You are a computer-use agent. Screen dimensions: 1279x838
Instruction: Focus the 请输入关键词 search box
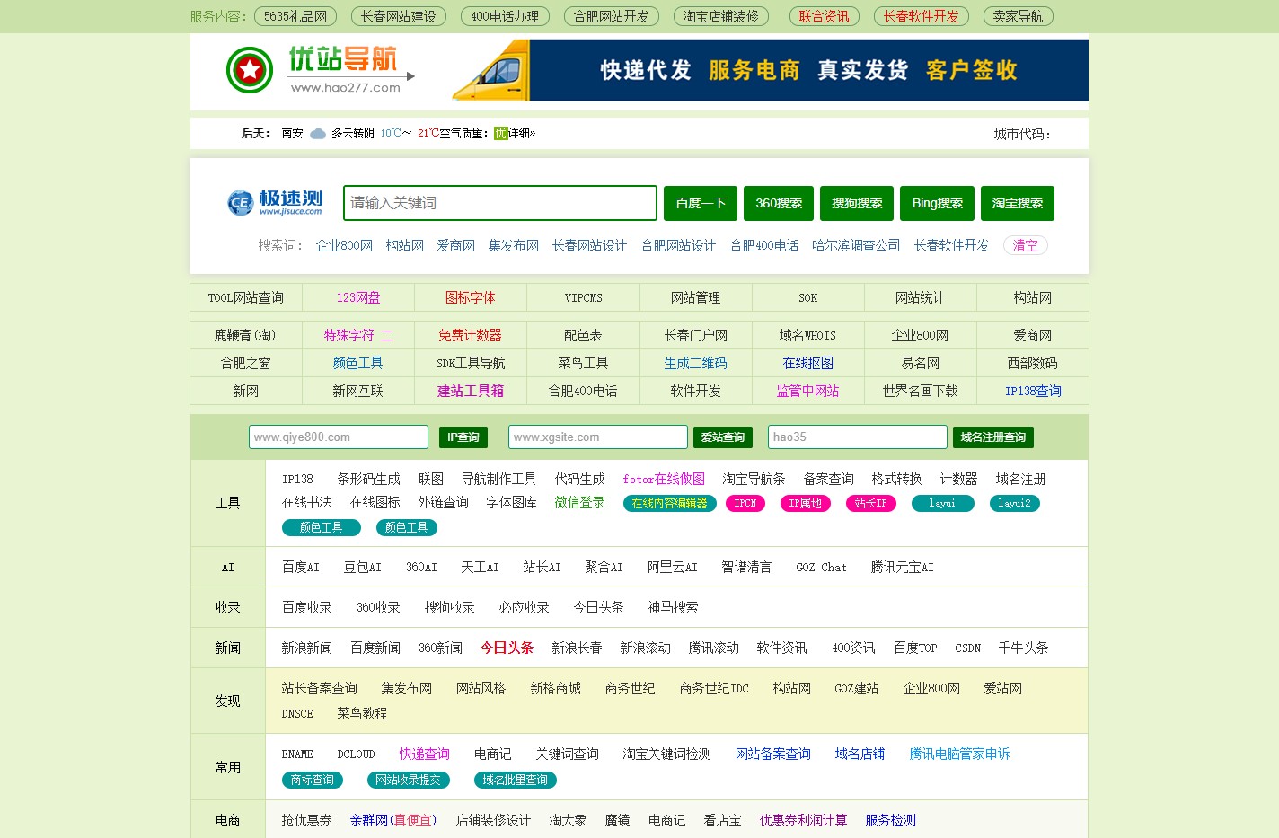pyautogui.click(x=500, y=203)
